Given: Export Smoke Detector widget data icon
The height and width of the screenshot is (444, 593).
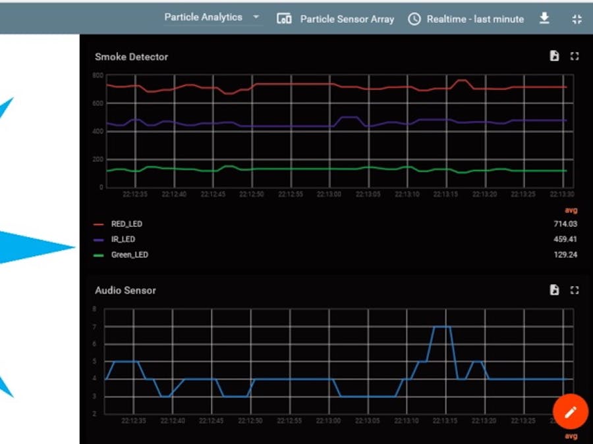Looking at the screenshot, I should (554, 57).
